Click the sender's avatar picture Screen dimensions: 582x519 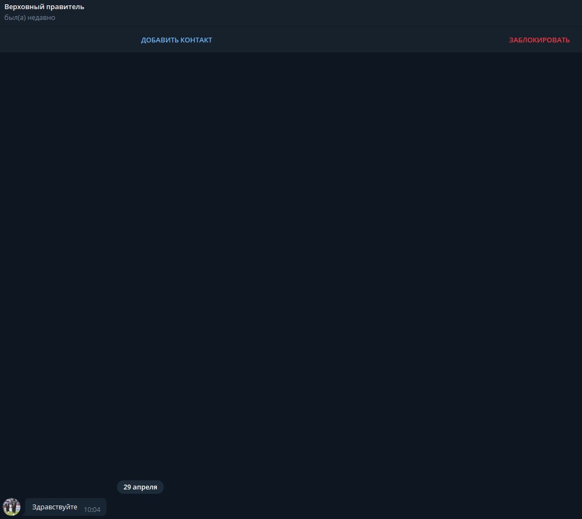click(x=11, y=507)
